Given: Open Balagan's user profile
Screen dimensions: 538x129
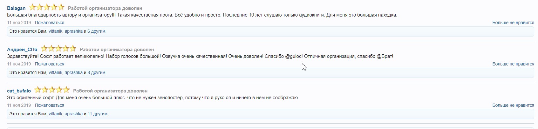Looking at the screenshot, I should [x=16, y=8].
